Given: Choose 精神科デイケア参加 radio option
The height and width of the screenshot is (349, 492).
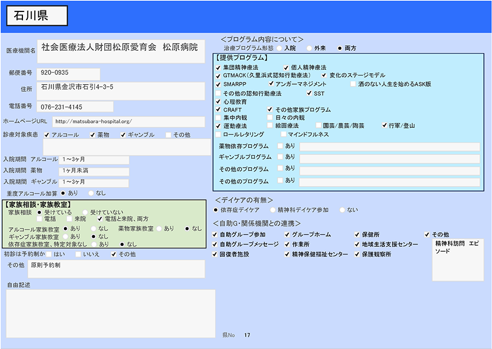Looking at the screenshot, I should [x=273, y=210].
